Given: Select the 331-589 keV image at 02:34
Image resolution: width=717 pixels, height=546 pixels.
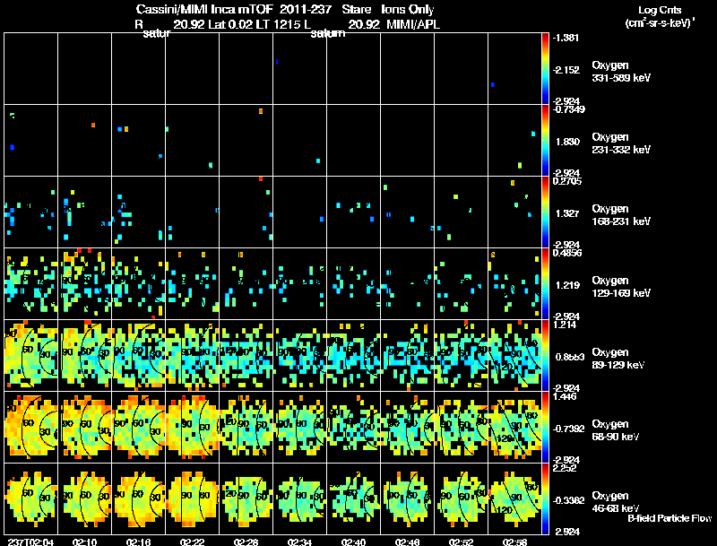Looking at the screenshot, I should pos(300,69).
